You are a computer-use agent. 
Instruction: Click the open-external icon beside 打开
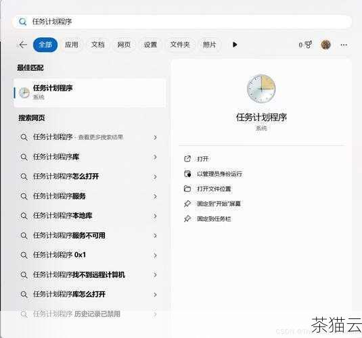(187, 159)
